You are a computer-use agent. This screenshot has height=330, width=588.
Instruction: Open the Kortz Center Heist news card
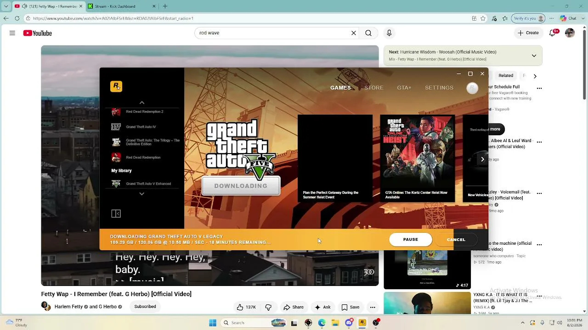(x=418, y=158)
